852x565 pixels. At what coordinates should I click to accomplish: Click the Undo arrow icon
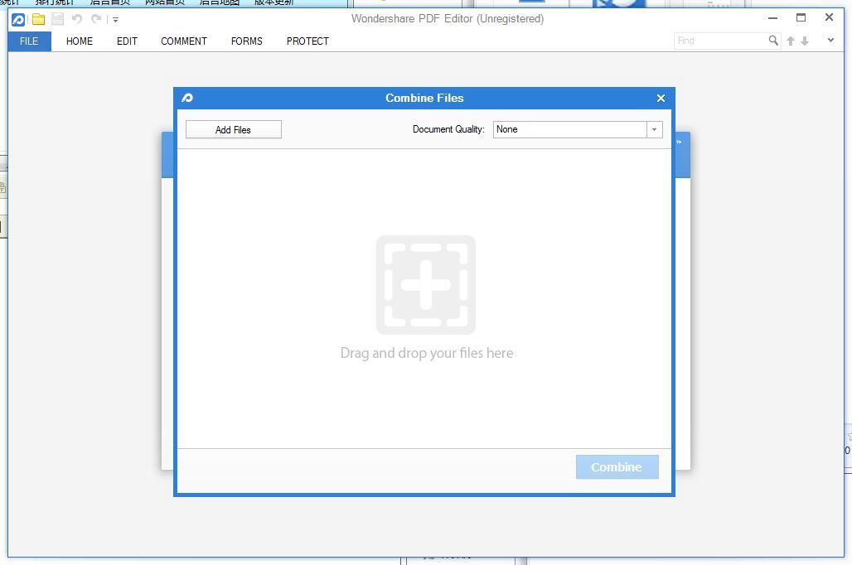point(77,19)
